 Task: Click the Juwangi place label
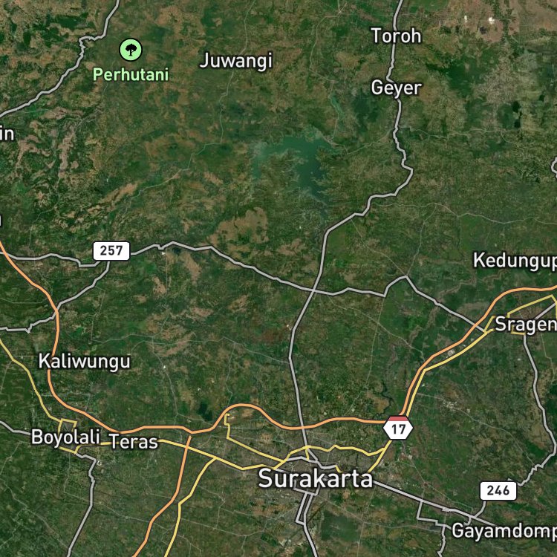click(x=236, y=61)
